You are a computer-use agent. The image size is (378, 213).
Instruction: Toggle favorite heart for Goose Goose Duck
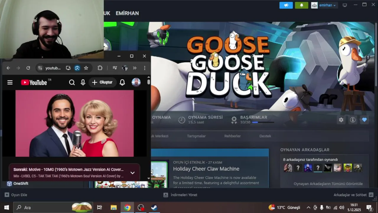click(x=364, y=120)
